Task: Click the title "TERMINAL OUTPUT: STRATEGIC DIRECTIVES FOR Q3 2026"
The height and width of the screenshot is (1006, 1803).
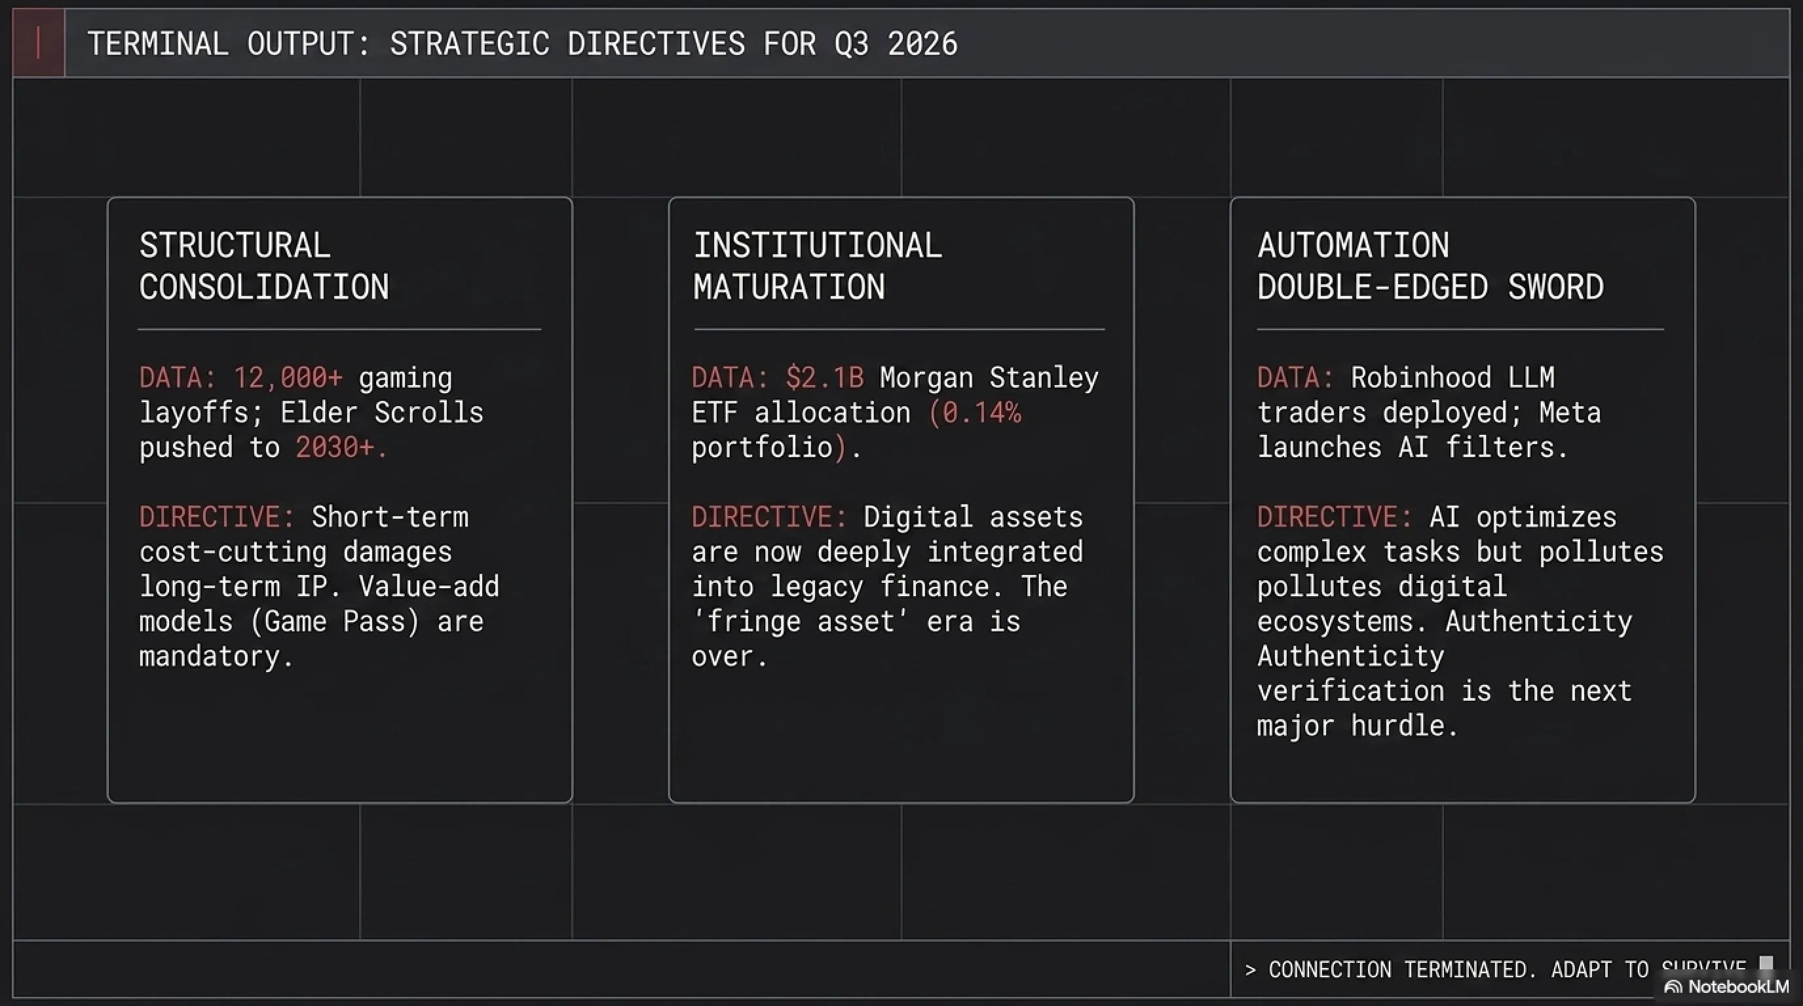Action: tap(522, 44)
